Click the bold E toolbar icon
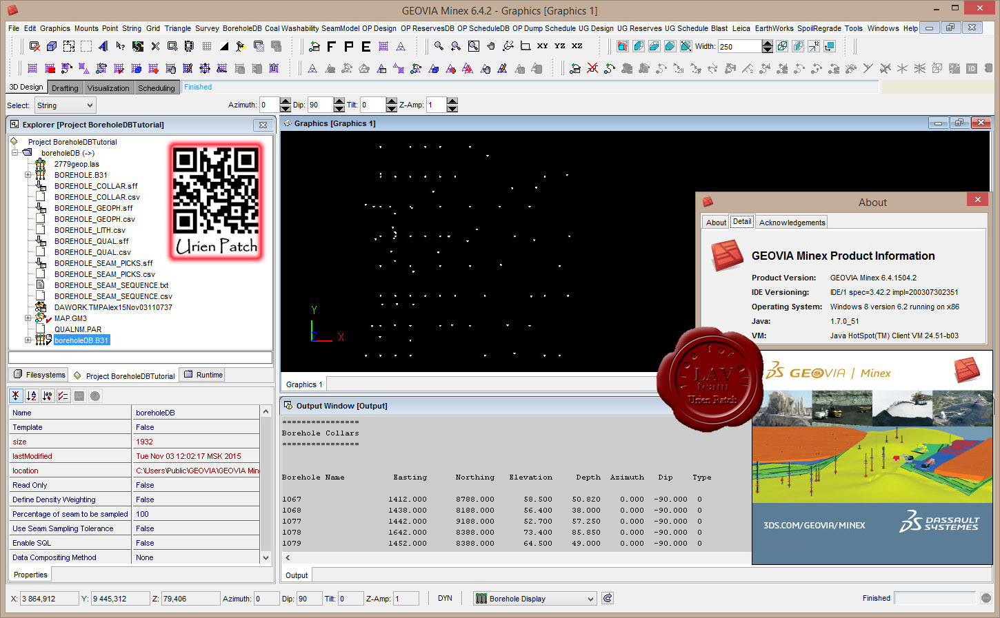 coord(366,46)
